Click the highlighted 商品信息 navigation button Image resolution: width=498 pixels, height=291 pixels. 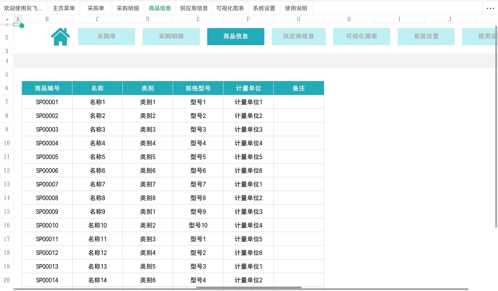(x=235, y=36)
